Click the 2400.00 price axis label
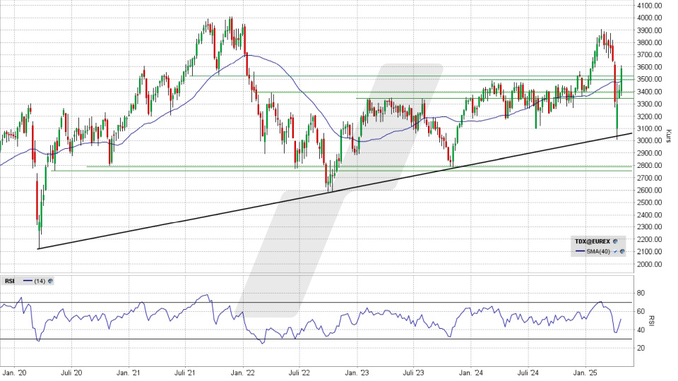The image size is (678, 381). click(650, 214)
